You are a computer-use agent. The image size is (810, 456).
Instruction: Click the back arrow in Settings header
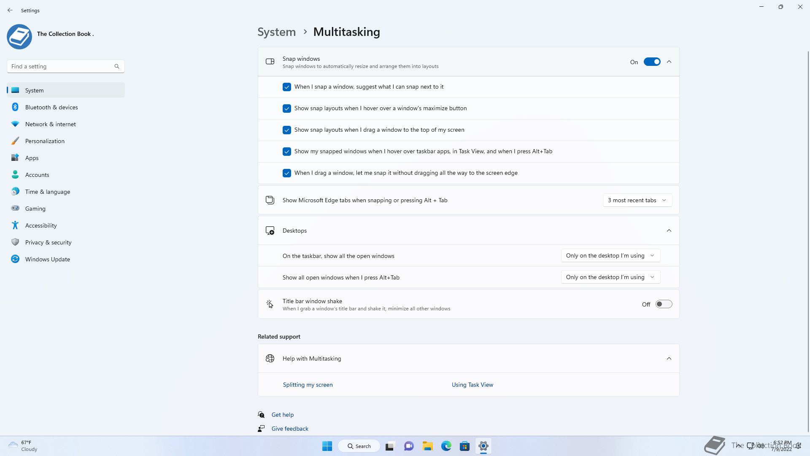(10, 10)
